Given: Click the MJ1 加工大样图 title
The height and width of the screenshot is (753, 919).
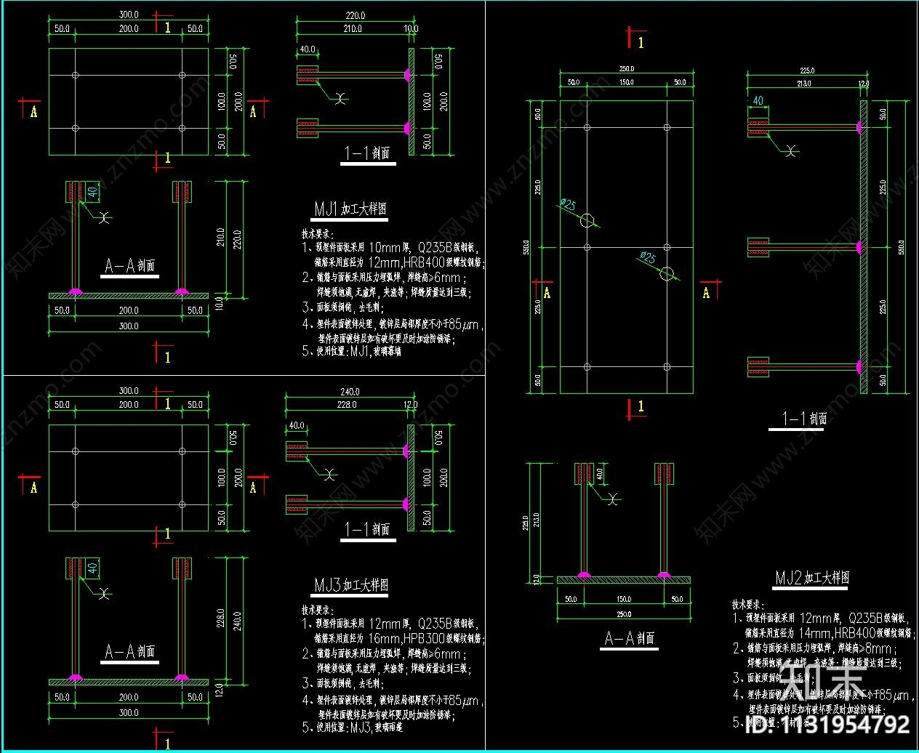Looking at the screenshot, I should pyautogui.click(x=350, y=209).
